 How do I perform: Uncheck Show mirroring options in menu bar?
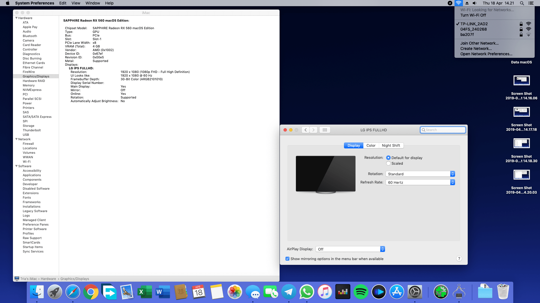coord(287,259)
